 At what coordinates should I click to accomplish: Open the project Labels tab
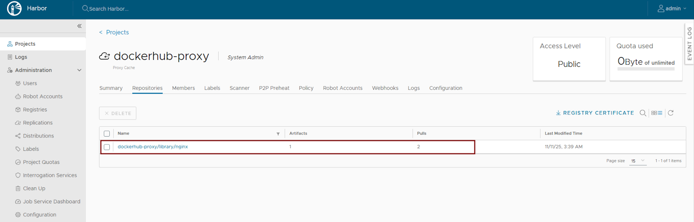pos(212,88)
